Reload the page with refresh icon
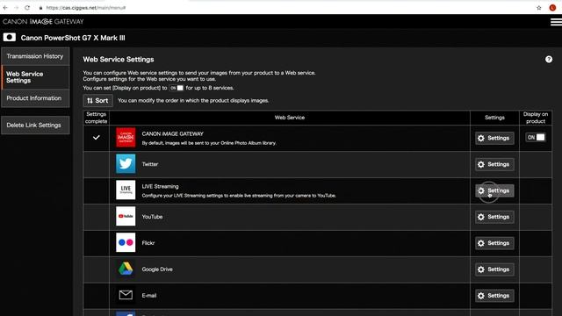This screenshot has width=562, height=316. [x=27, y=8]
